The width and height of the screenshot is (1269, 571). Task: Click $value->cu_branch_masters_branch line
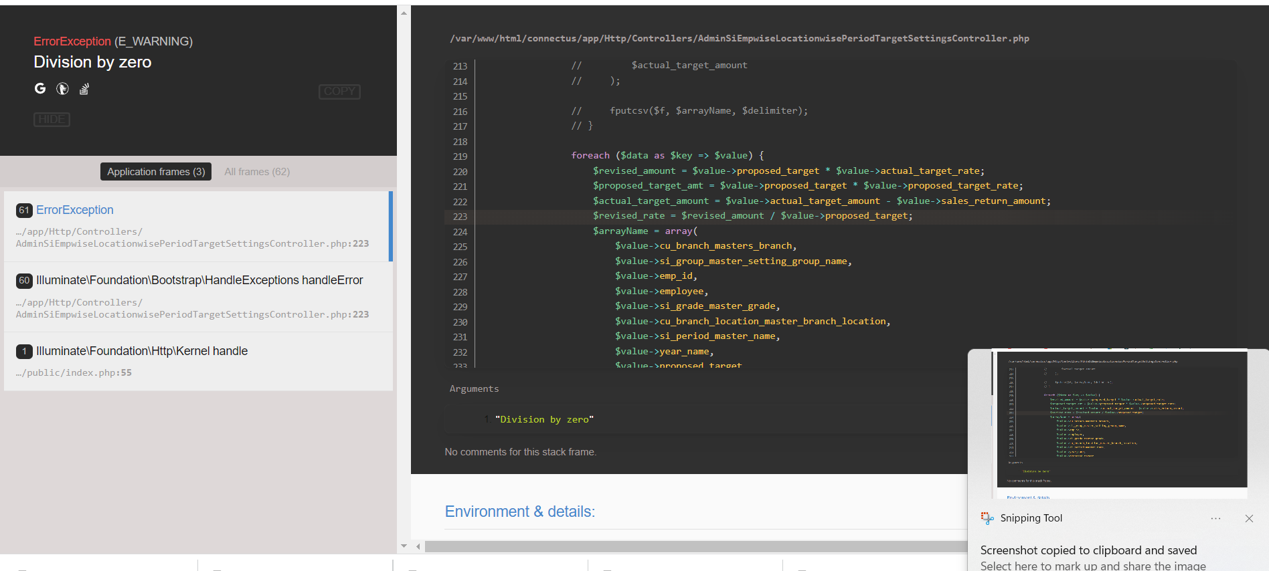click(706, 246)
